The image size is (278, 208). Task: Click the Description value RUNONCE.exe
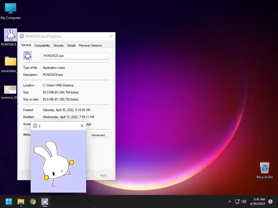[x=53, y=75]
